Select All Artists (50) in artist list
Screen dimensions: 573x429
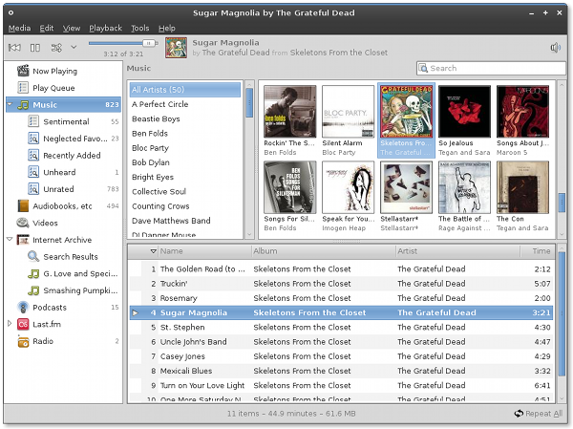point(185,90)
